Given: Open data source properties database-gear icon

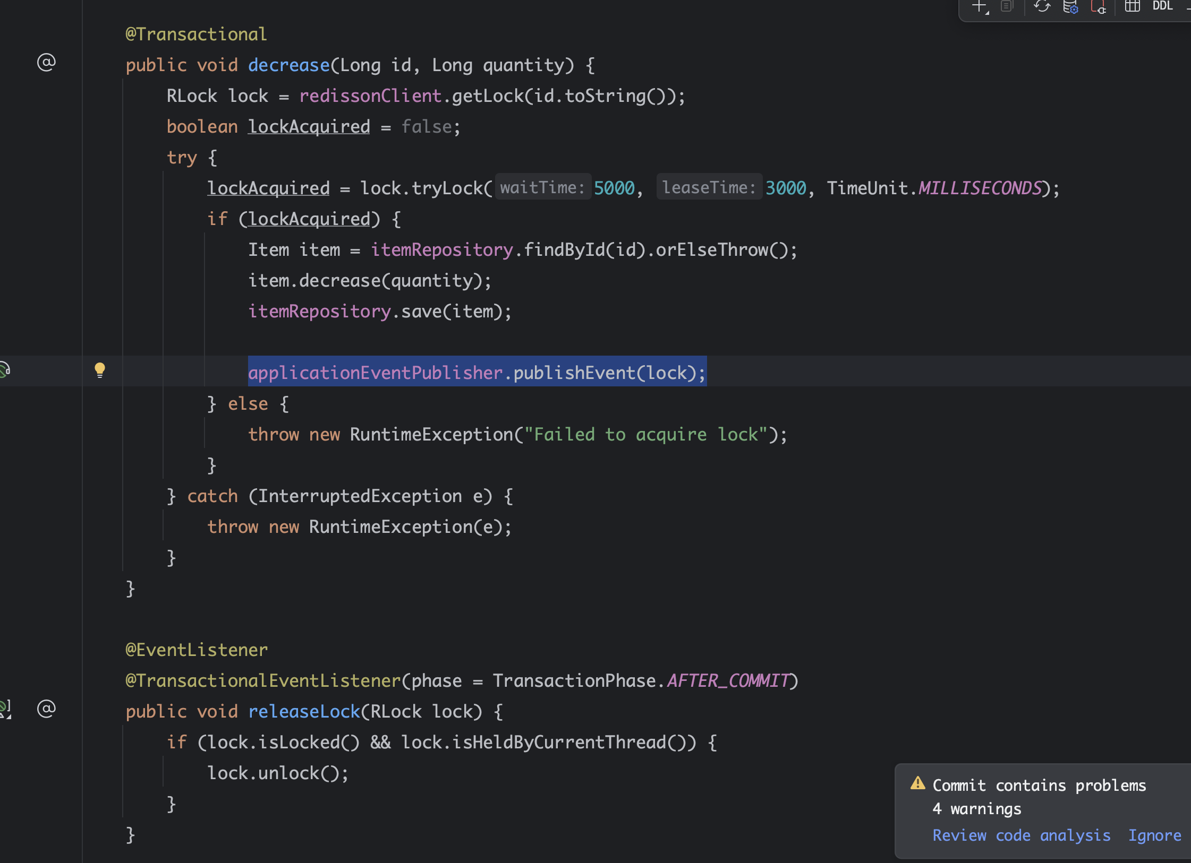Looking at the screenshot, I should point(1070,6).
